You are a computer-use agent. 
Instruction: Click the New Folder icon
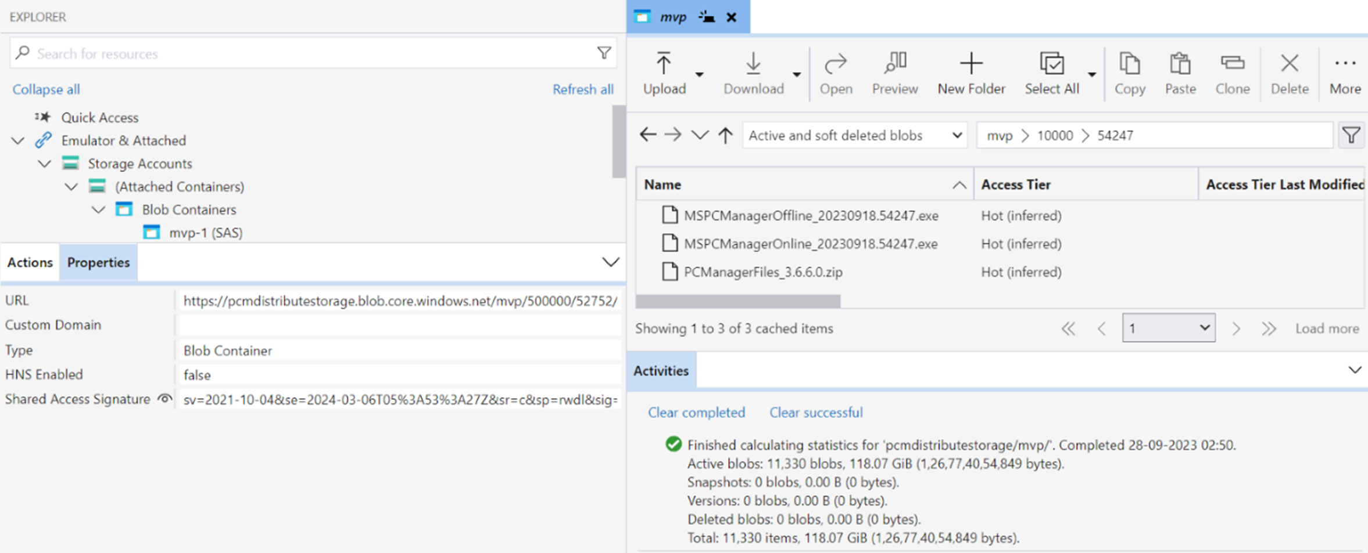click(x=971, y=64)
